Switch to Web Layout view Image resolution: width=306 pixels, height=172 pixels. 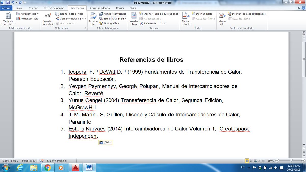click(x=255, y=161)
